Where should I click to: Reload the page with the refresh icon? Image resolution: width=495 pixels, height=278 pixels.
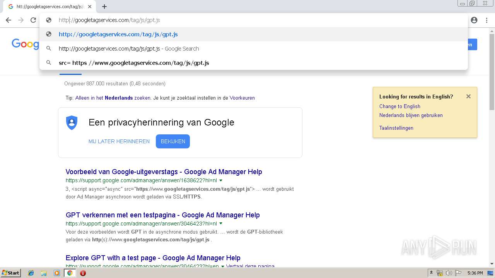pos(33,20)
